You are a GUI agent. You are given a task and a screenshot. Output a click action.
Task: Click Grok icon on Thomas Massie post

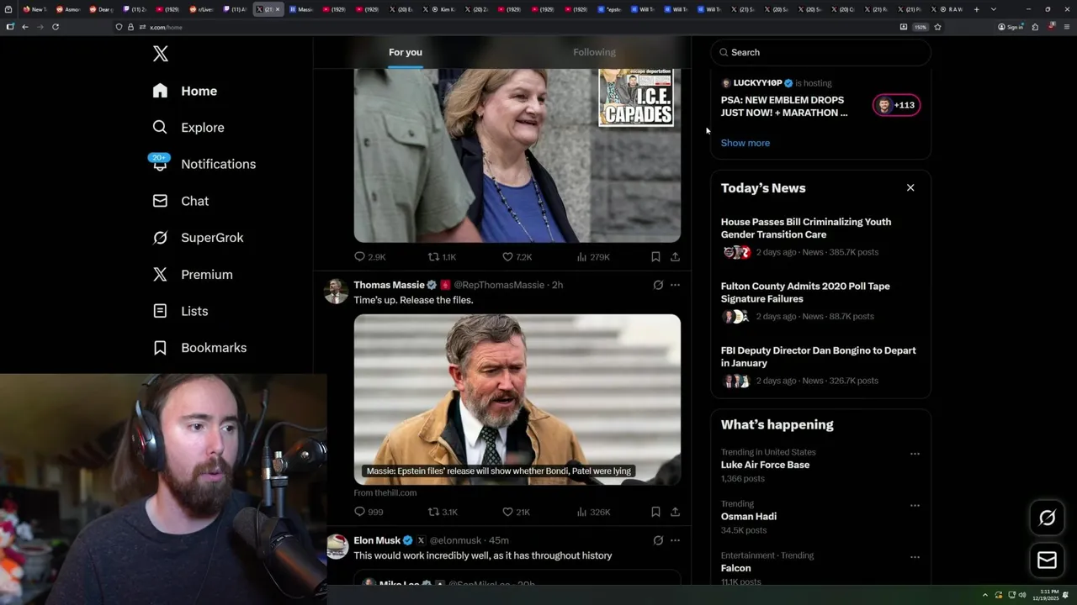point(658,285)
